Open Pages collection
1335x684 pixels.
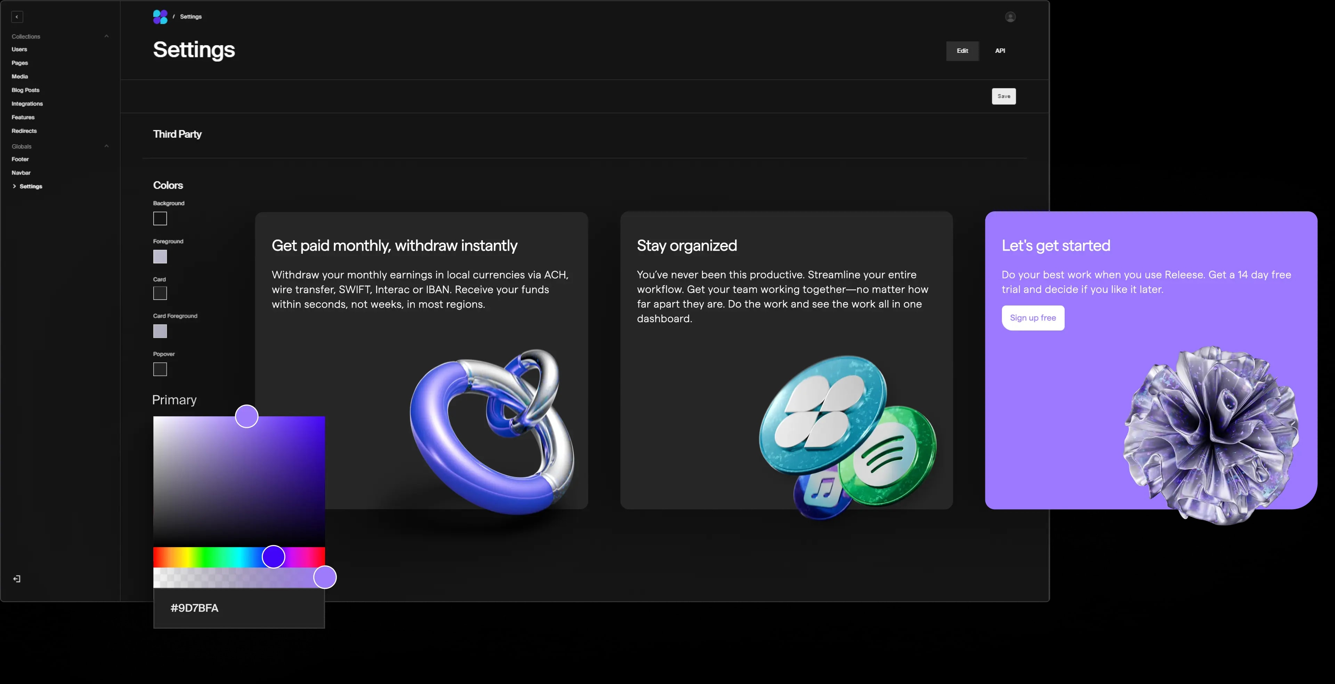[x=20, y=63]
